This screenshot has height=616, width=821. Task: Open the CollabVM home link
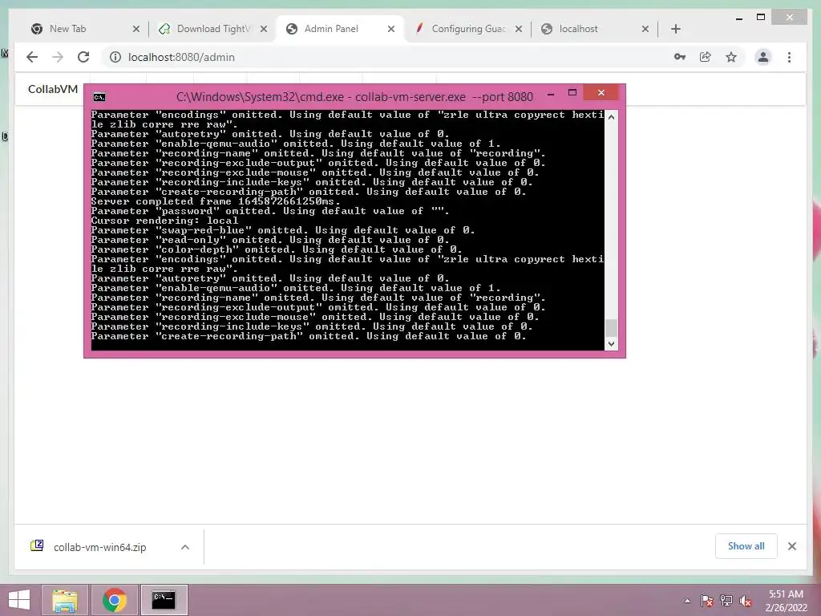coord(53,89)
